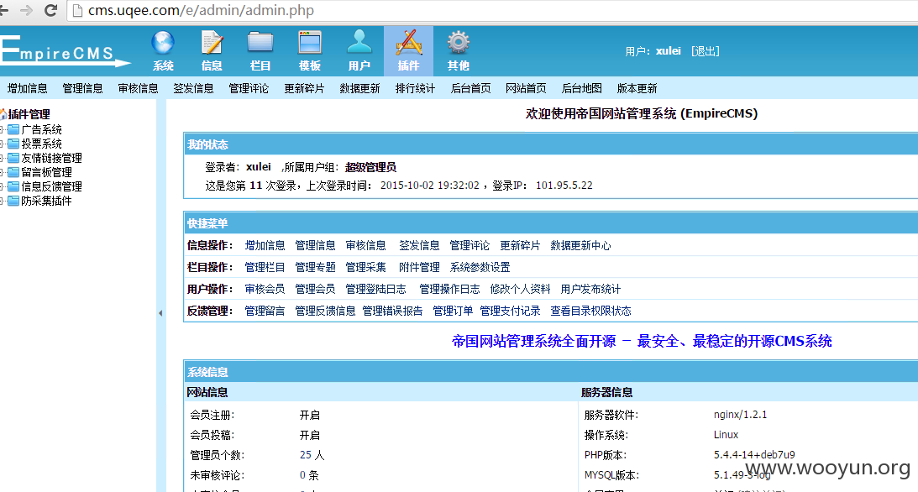Open 管理评论 in the top menu bar

(249, 88)
